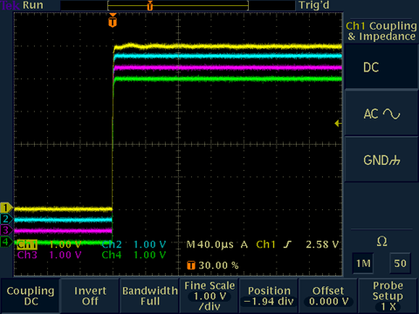The width and height of the screenshot is (419, 314).
Task: Click the Run acquisition status
Action: (33, 5)
